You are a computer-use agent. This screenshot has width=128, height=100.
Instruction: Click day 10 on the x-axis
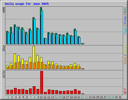point(41,97)
